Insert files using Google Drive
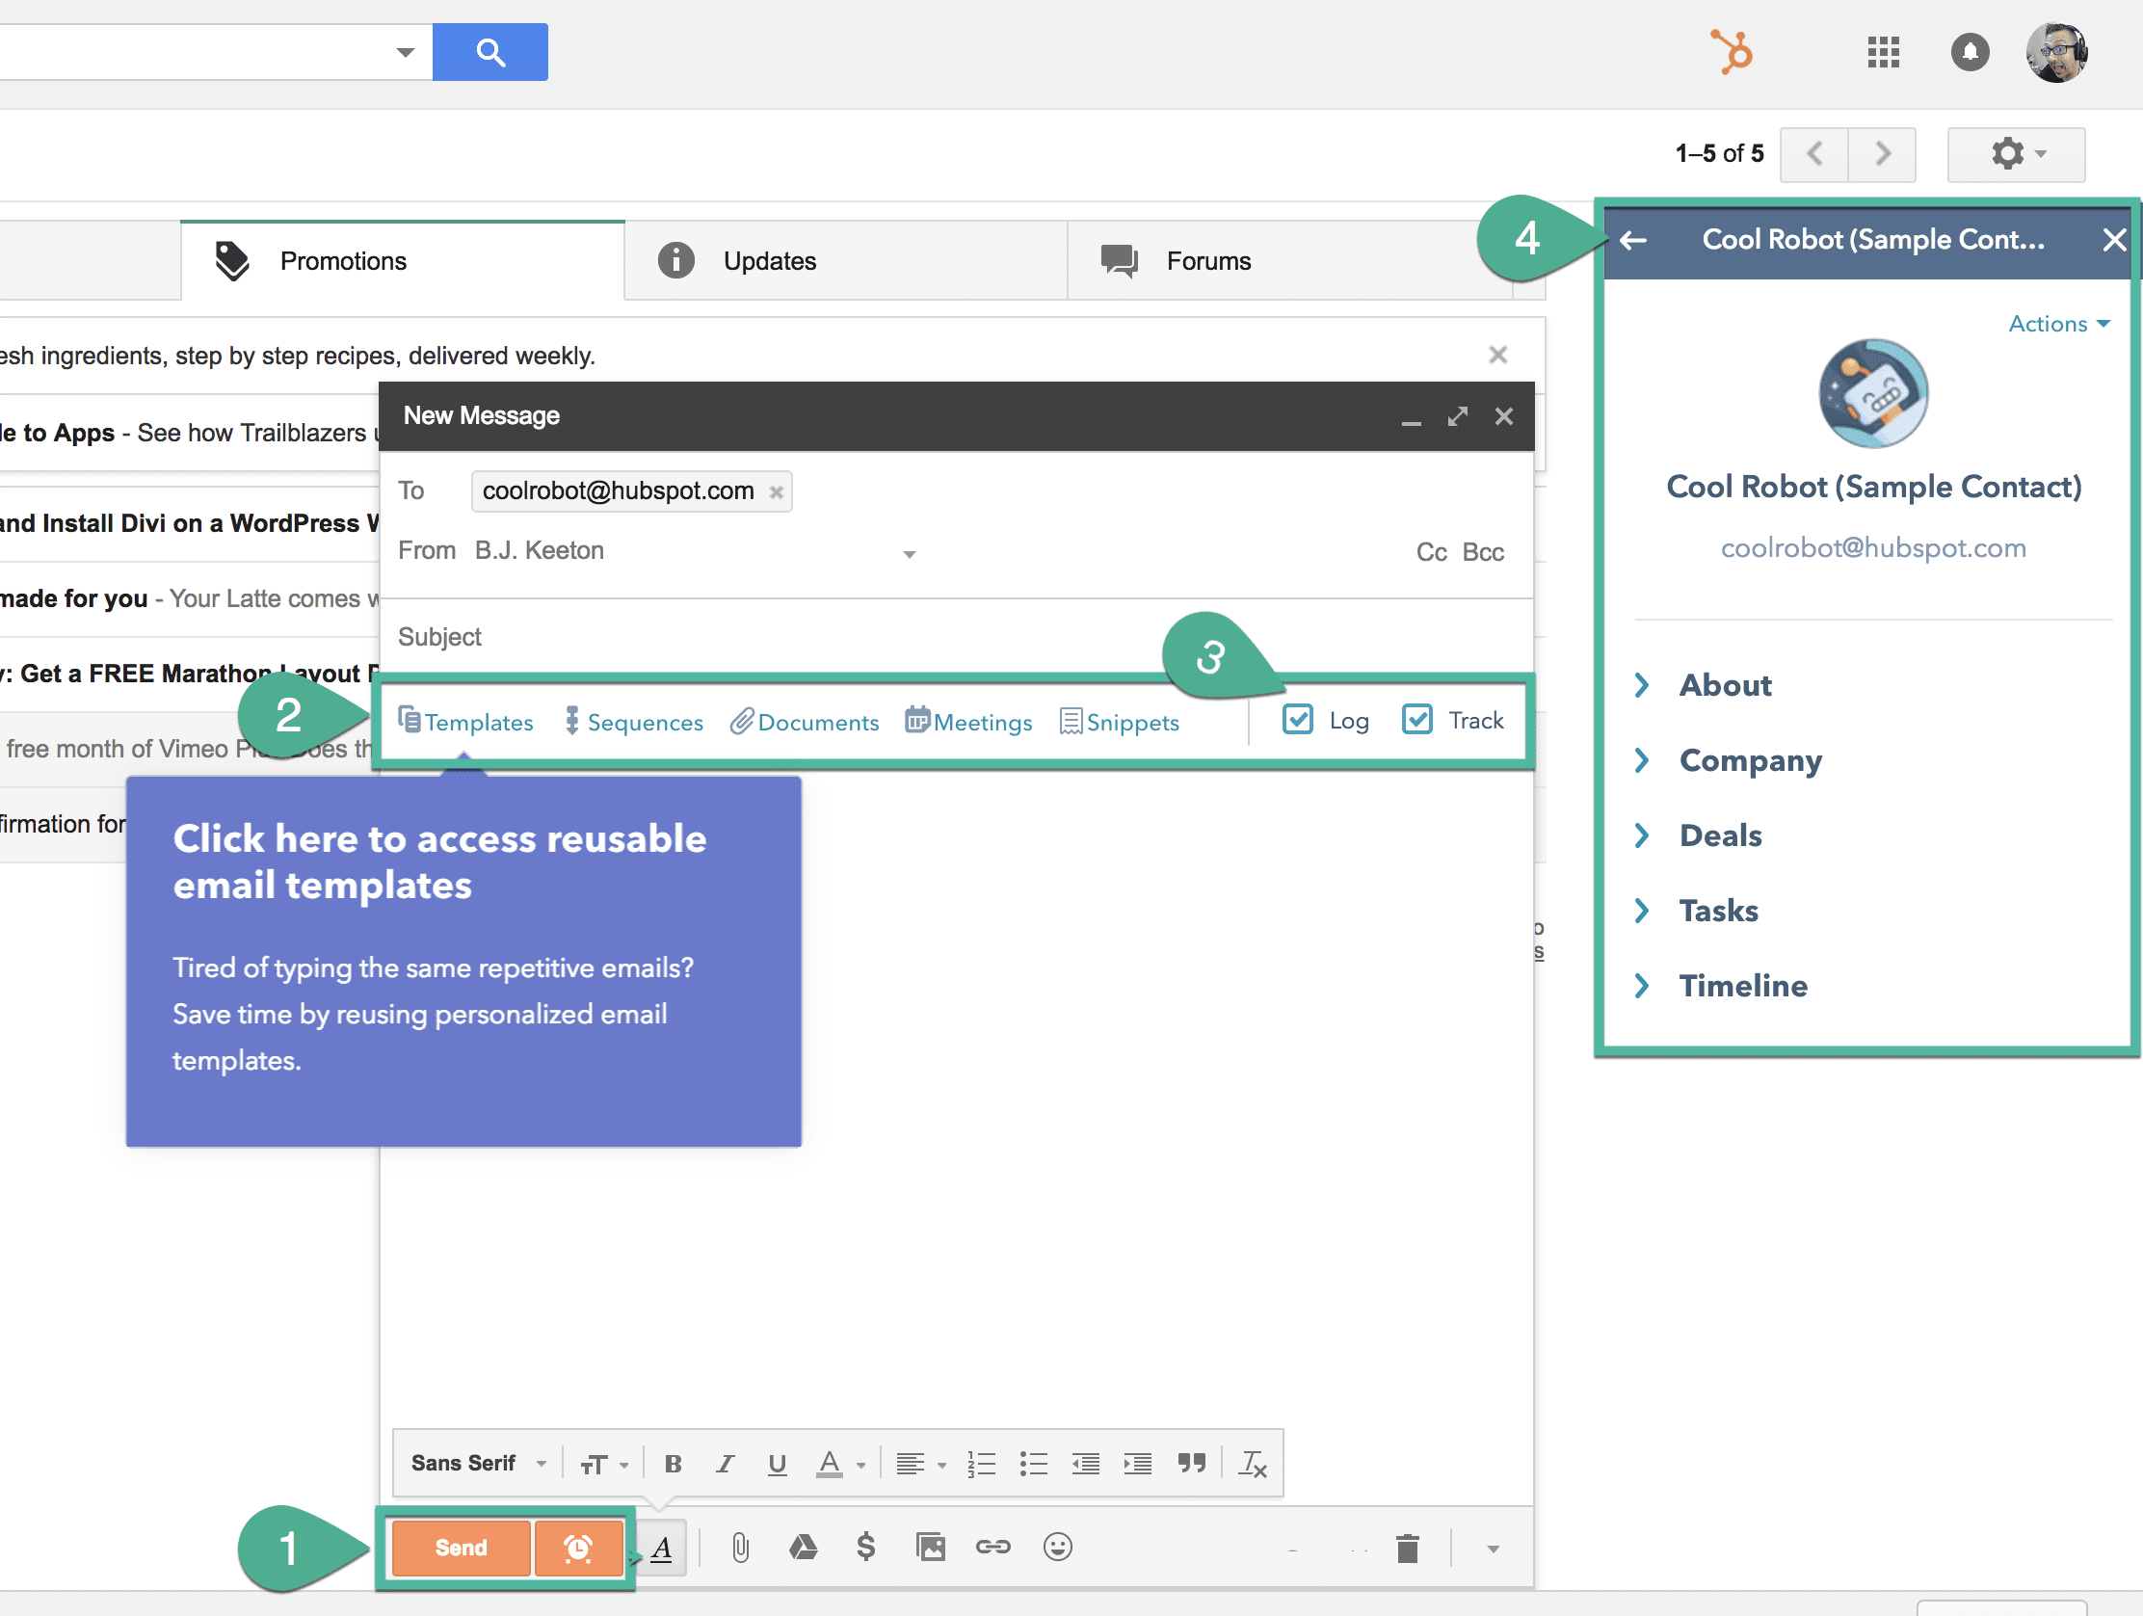 [x=803, y=1548]
